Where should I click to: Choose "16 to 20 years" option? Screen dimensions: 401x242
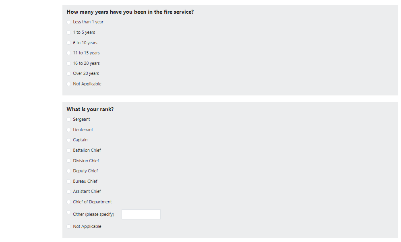[69, 63]
